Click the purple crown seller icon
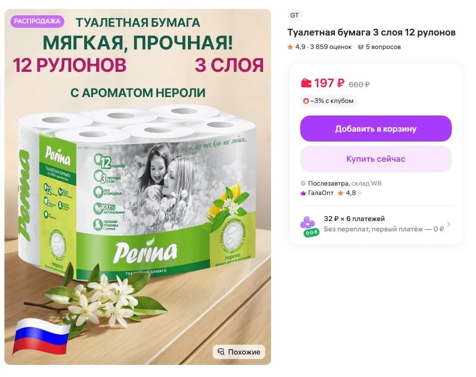 [303, 193]
